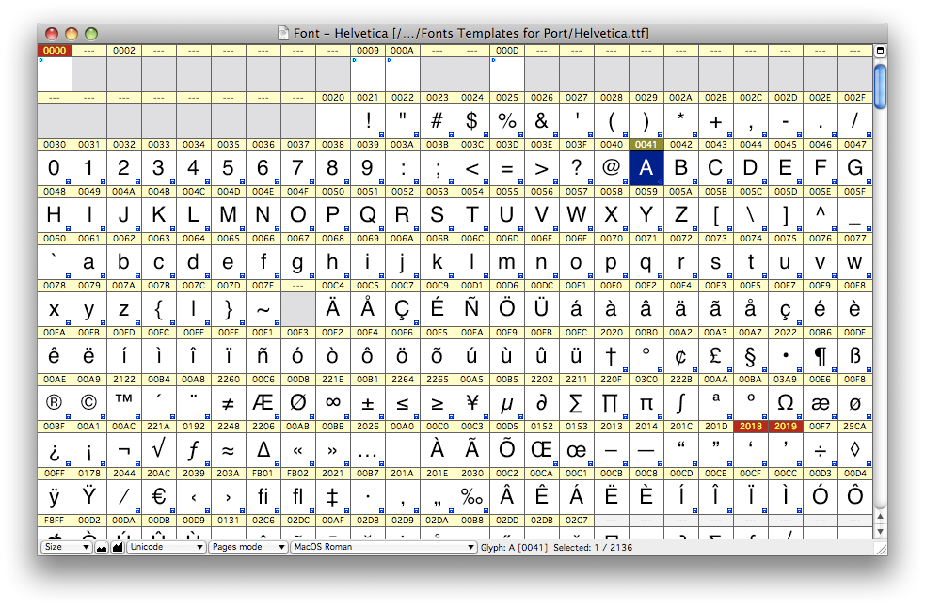Select the registered sign glyph cell 00AE

pos(55,402)
